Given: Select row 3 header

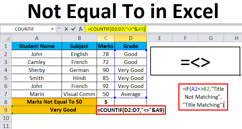Looking at the screenshot, I should (6, 62).
